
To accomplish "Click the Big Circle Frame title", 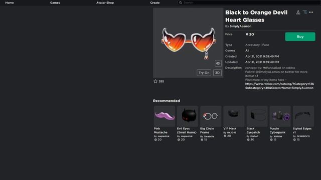I will (x=207, y=130).
